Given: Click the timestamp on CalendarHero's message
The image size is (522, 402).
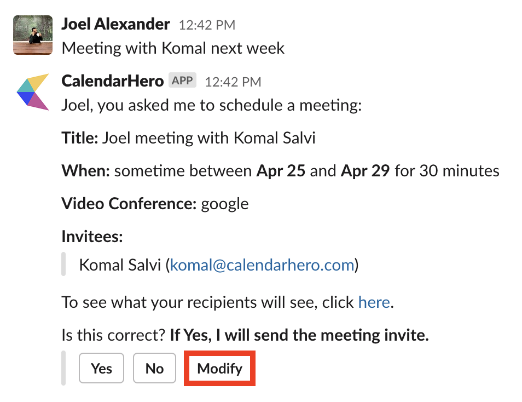Looking at the screenshot, I should coord(233,82).
